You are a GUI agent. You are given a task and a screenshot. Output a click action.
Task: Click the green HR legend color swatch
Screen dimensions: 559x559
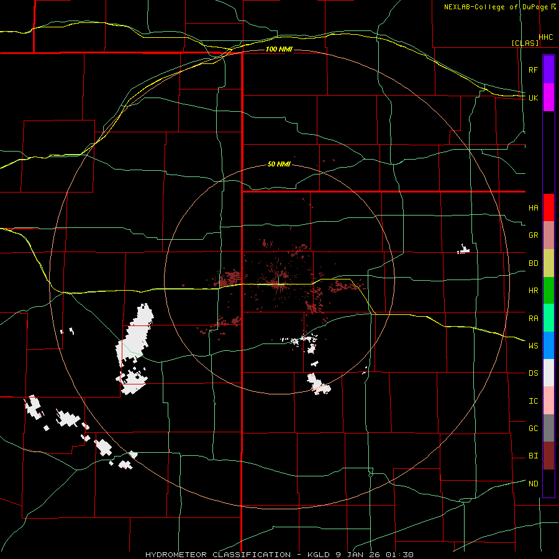click(548, 290)
